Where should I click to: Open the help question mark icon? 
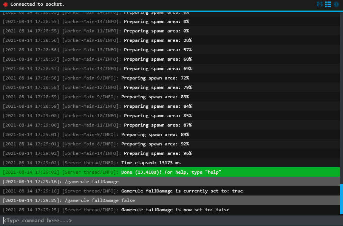coord(336,5)
